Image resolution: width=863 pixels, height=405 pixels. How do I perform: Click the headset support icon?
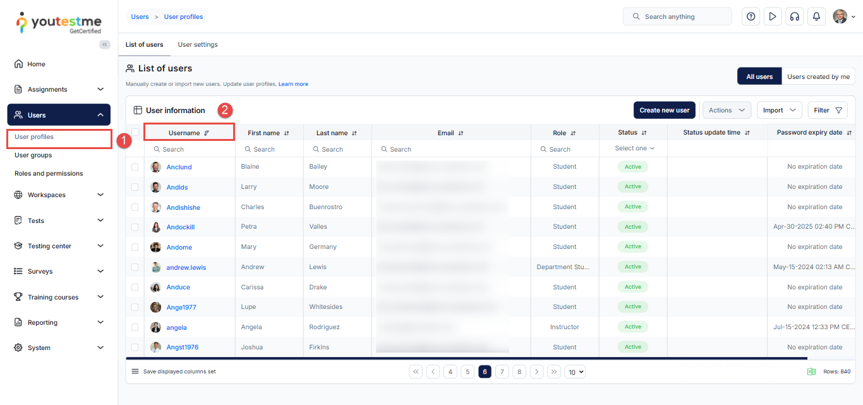[x=794, y=16]
